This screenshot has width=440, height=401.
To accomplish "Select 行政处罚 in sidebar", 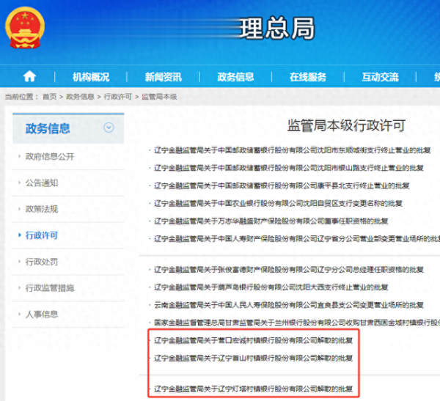I will (x=42, y=262).
